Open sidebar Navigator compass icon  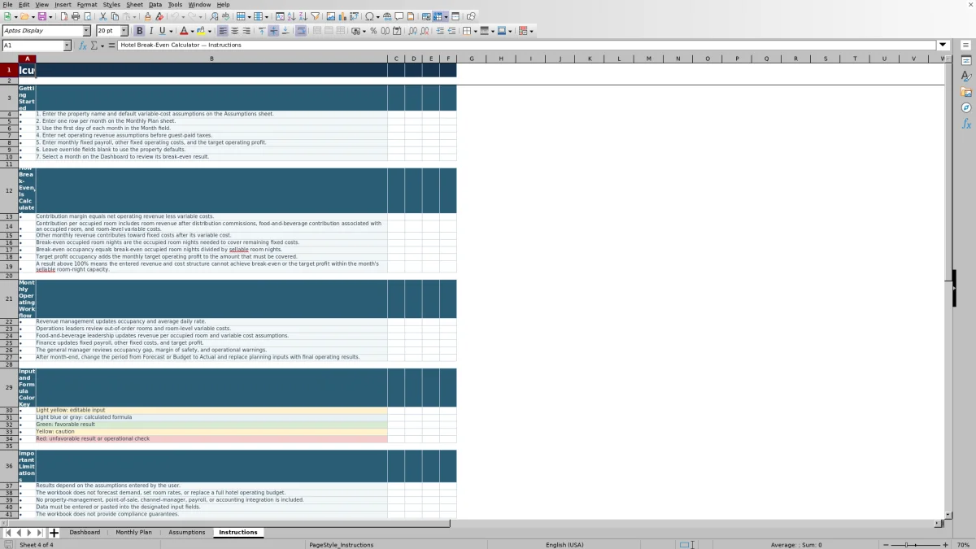coord(966,107)
